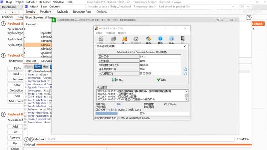Open the Save menu in attack window
The height and width of the screenshot is (150, 267).
44,7
